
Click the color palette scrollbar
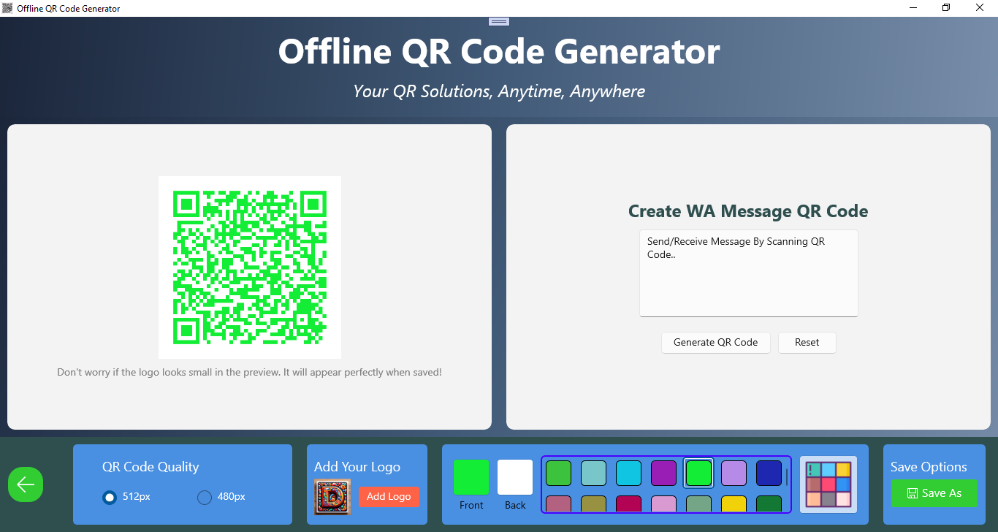click(787, 478)
